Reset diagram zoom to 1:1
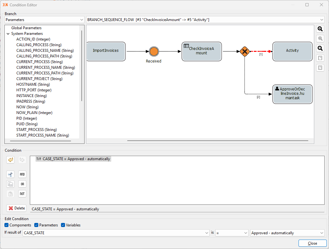329x249 pixels. point(320,39)
